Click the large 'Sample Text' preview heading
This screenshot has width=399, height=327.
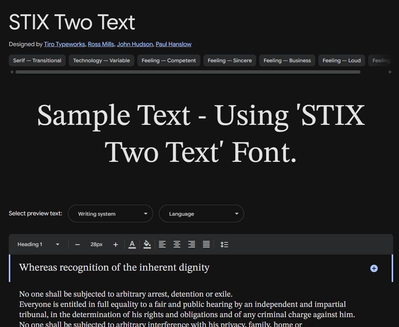(201, 133)
